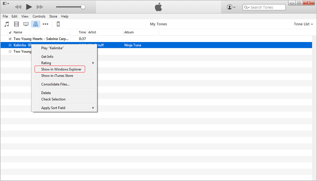Screen dimensions: 317x181
Task: Open the TV Shows library icon
Action: (26, 24)
